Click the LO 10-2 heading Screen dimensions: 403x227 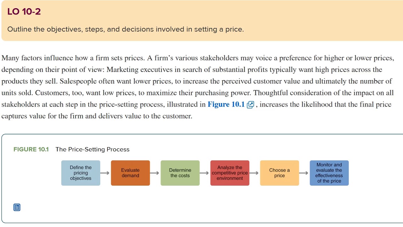pos(24,12)
